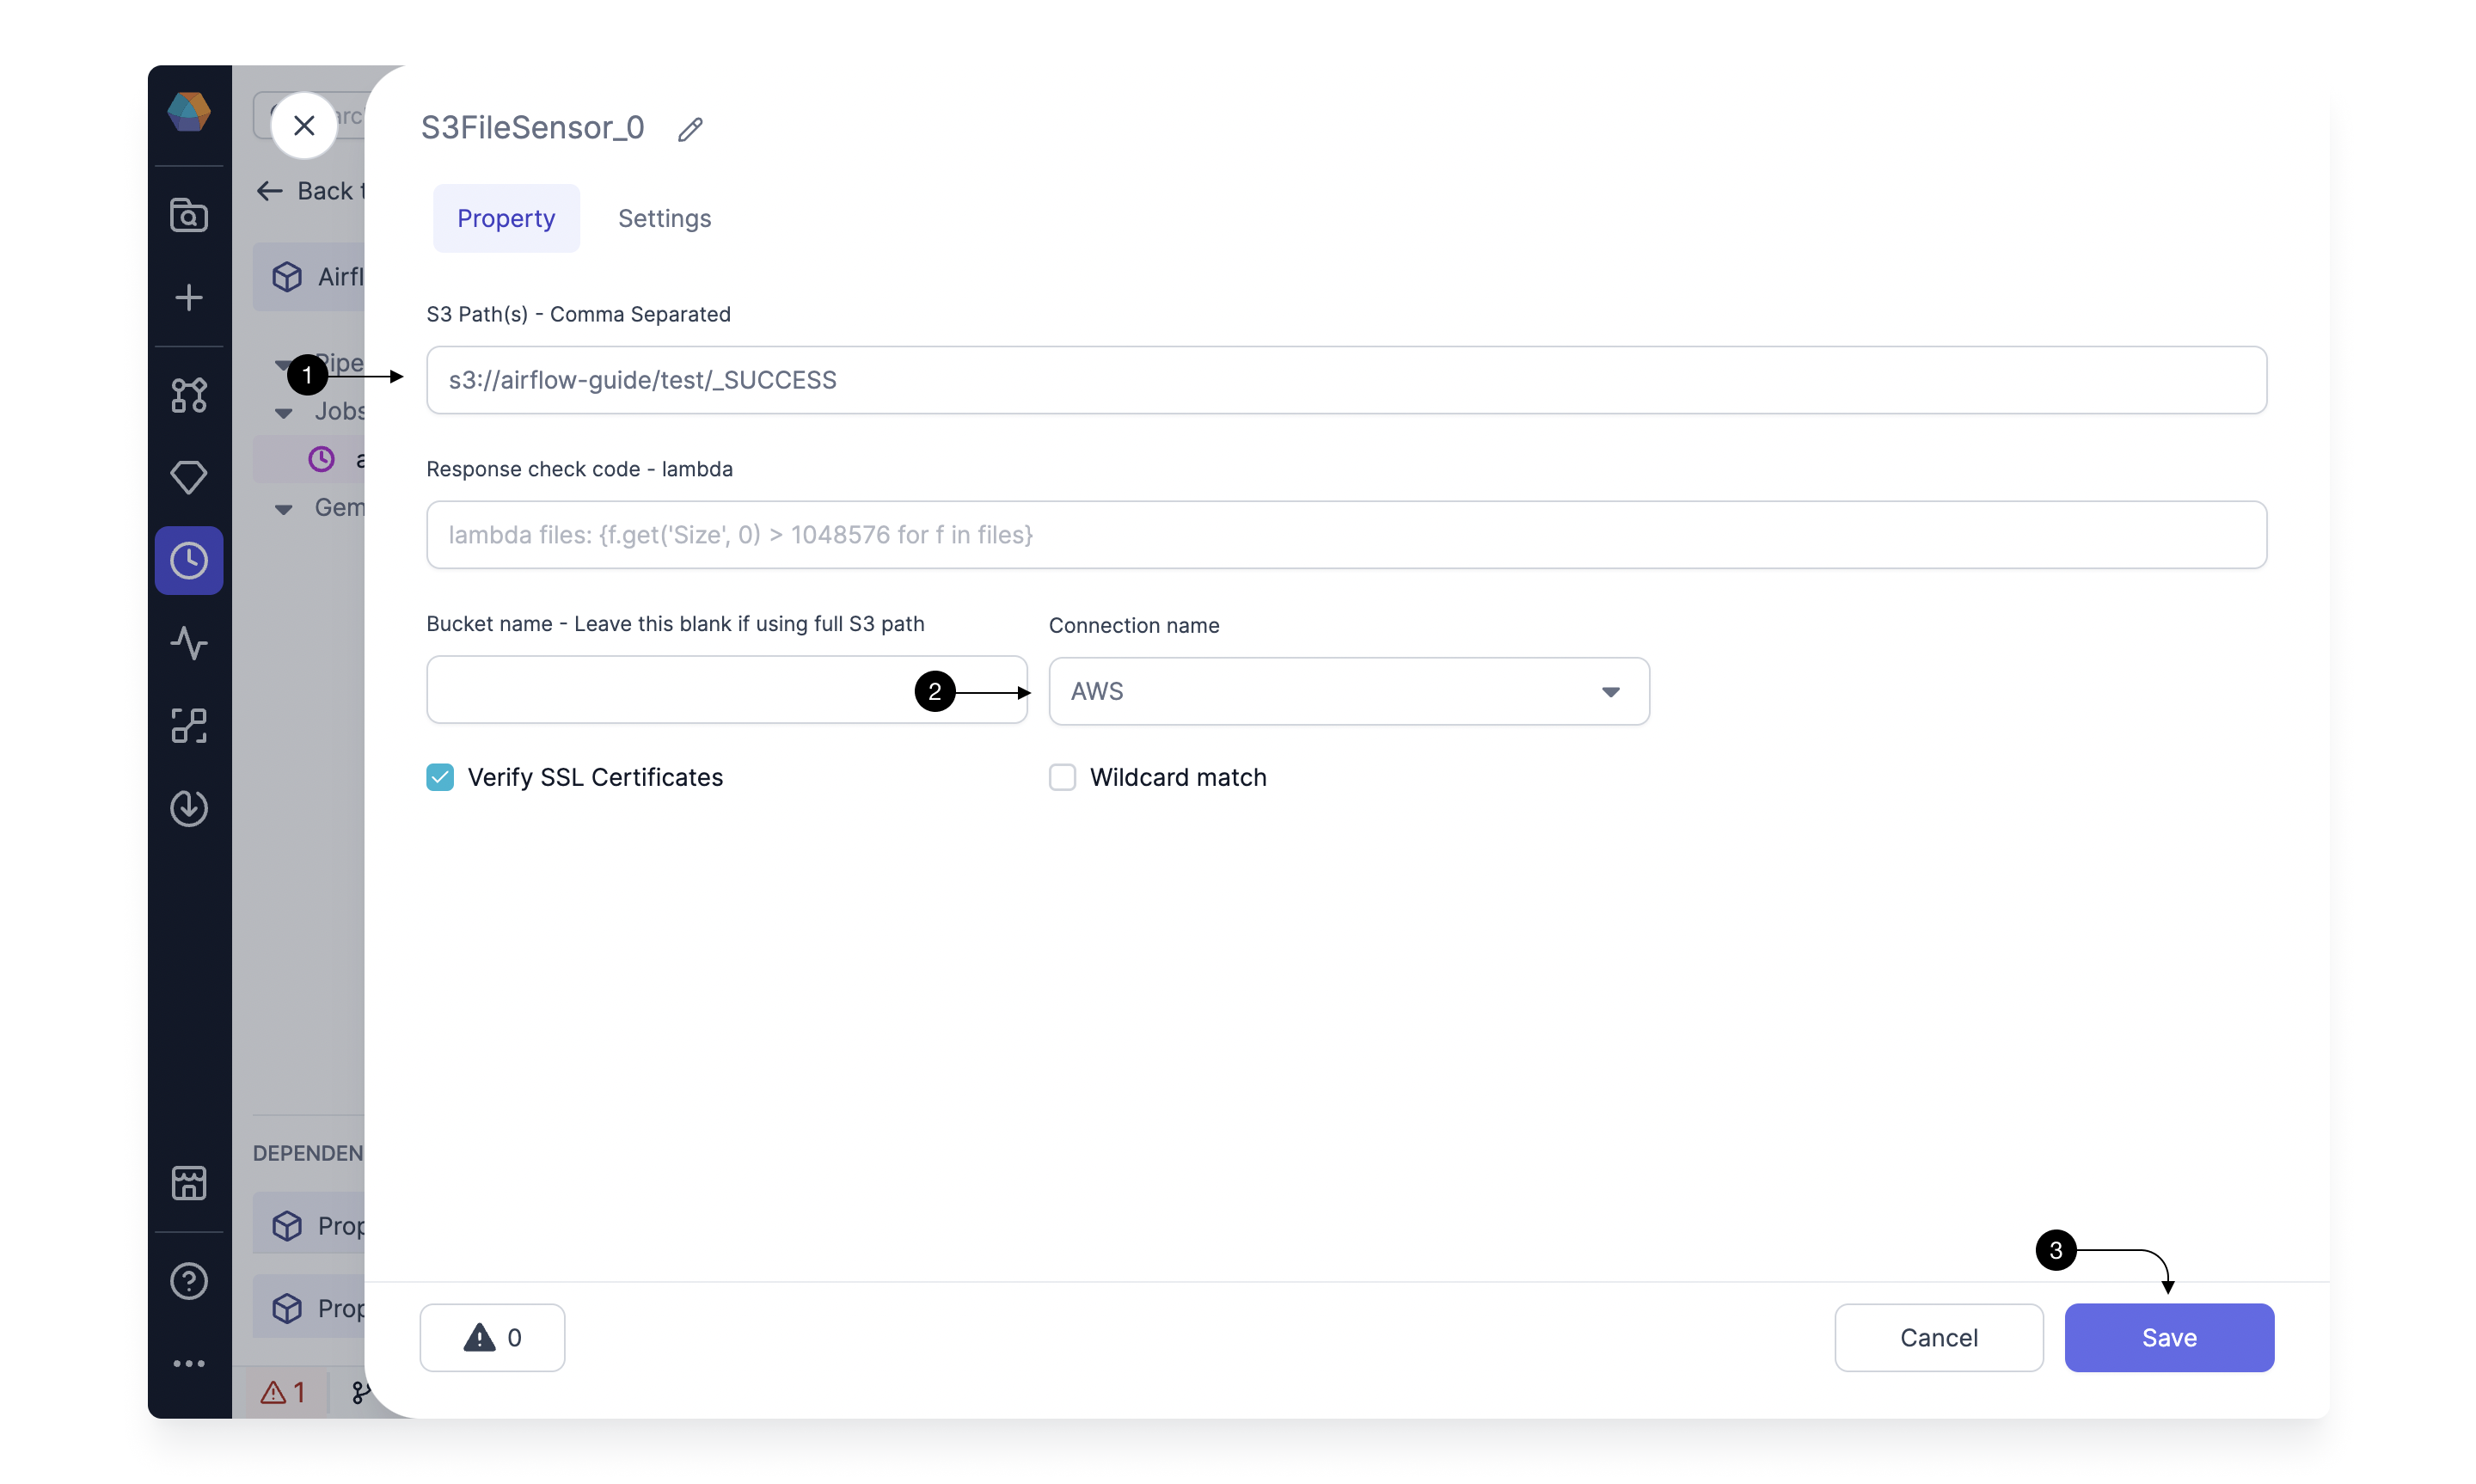Open the lineage graph icon in sidebar
The height and width of the screenshot is (1484, 2476).
[189, 395]
